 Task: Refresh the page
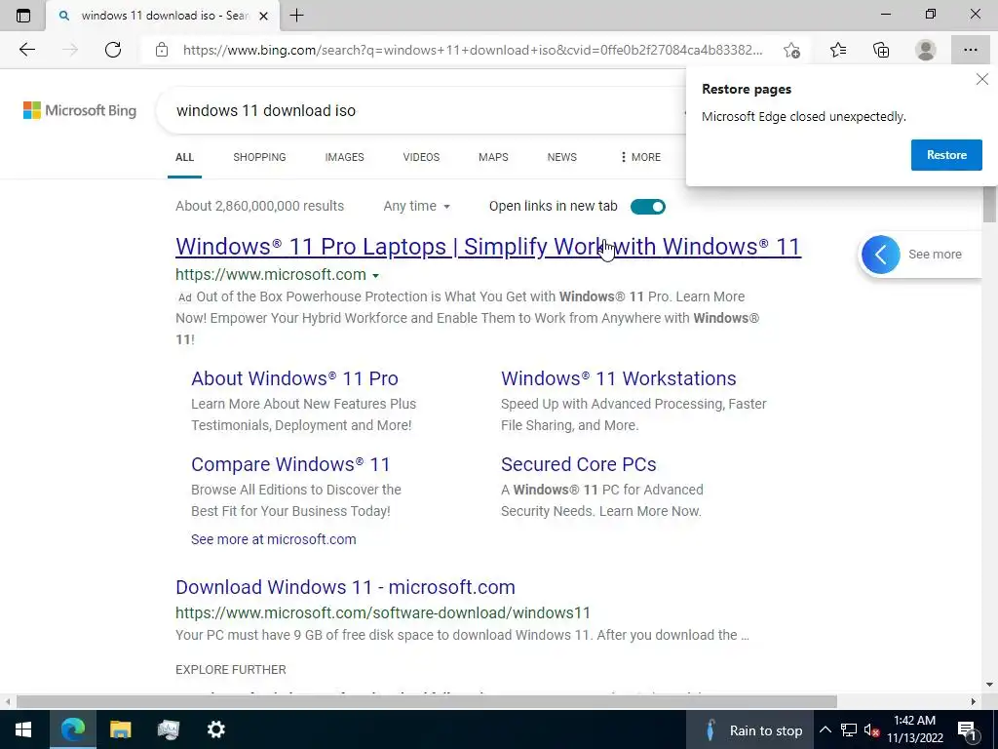click(113, 50)
